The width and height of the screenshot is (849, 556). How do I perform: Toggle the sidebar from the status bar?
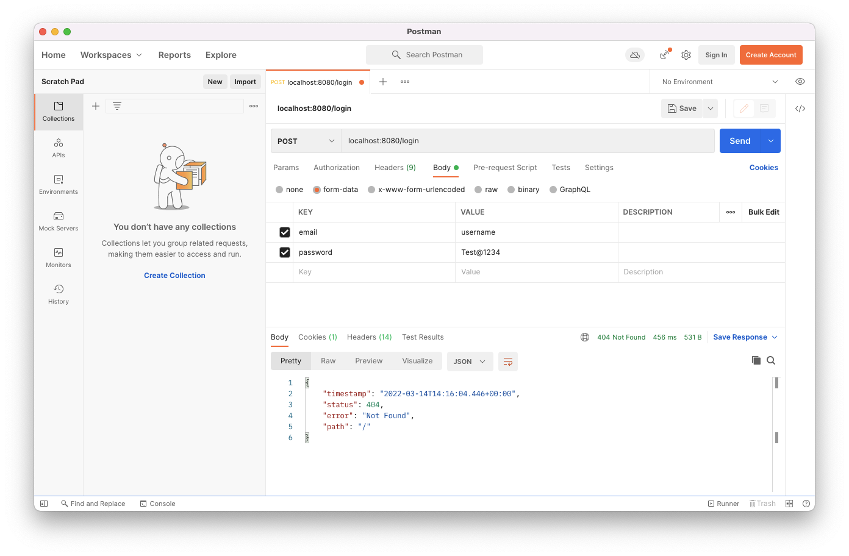pyautogui.click(x=44, y=504)
